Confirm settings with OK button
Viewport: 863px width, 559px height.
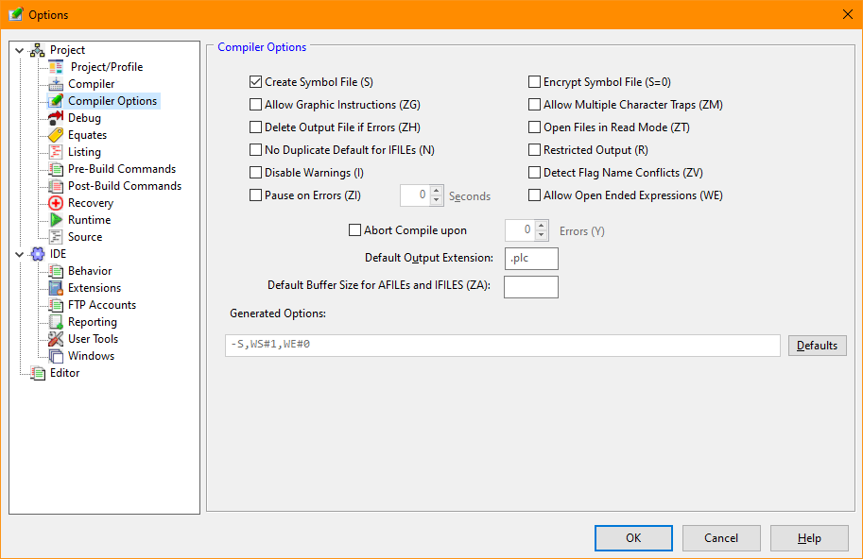click(632, 538)
